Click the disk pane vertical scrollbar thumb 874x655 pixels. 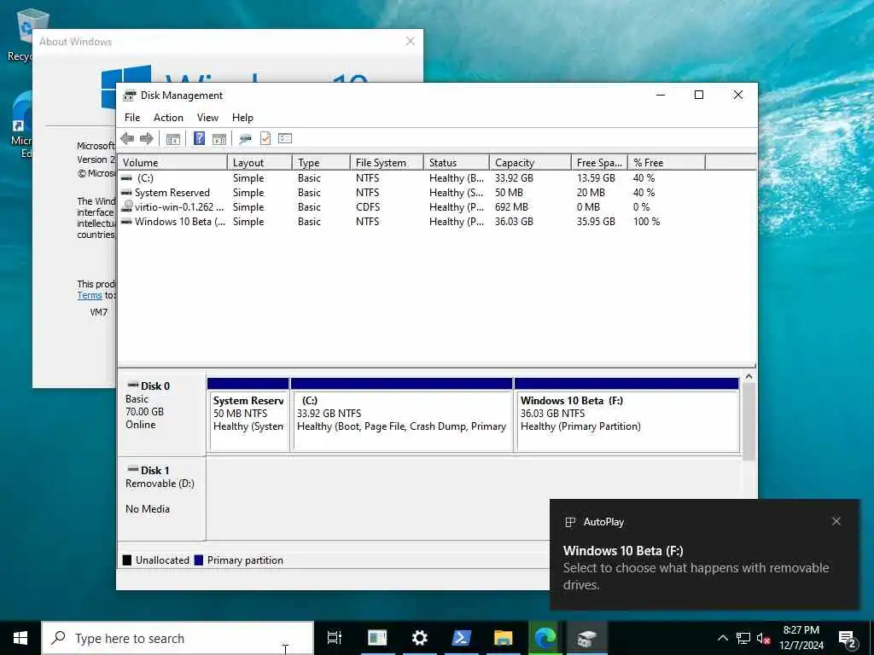(749, 421)
